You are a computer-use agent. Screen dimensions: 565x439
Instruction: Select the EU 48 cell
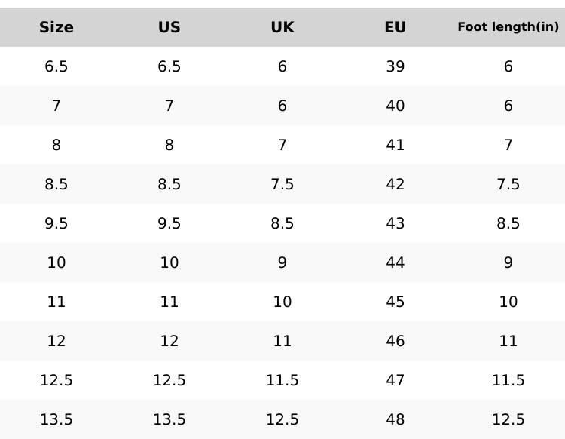coord(395,419)
